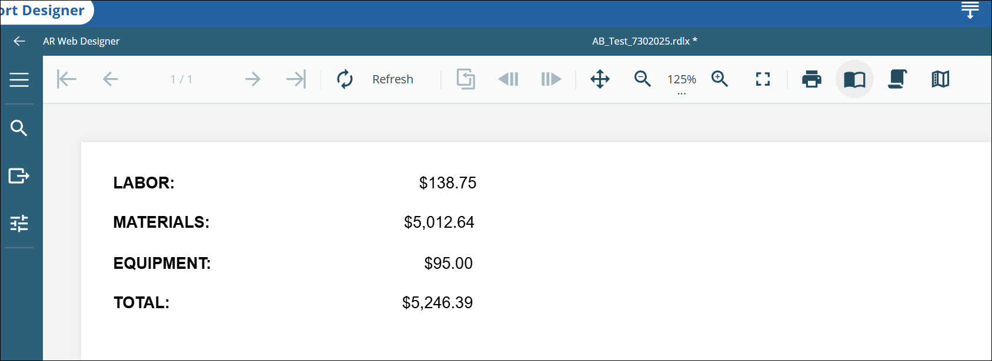Go to the first page
Image resolution: width=992 pixels, height=361 pixels.
(x=67, y=79)
